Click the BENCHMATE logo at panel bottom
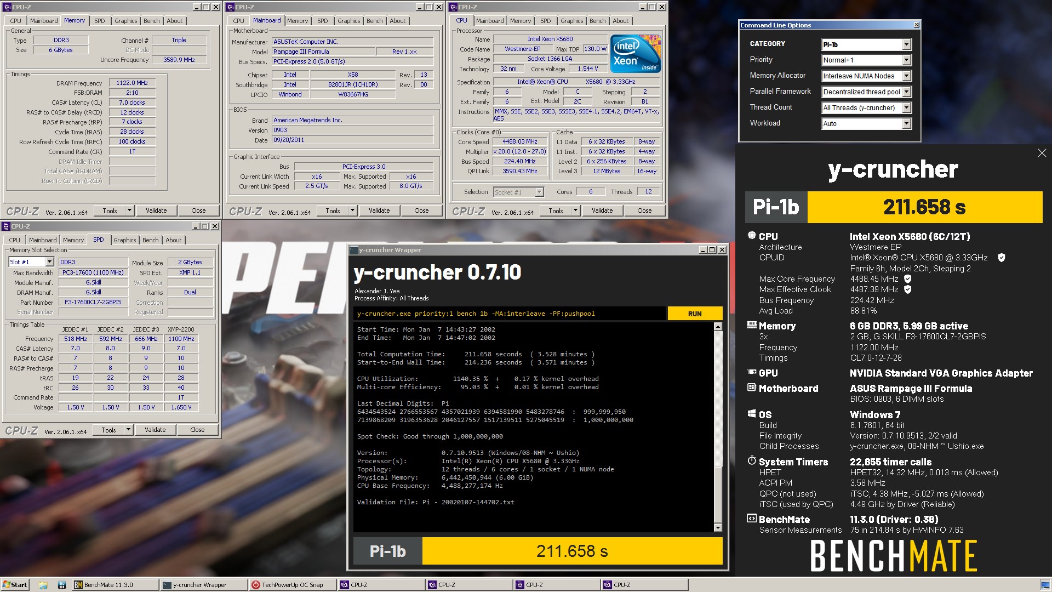Image resolution: width=1052 pixels, height=592 pixels. pyautogui.click(x=894, y=556)
